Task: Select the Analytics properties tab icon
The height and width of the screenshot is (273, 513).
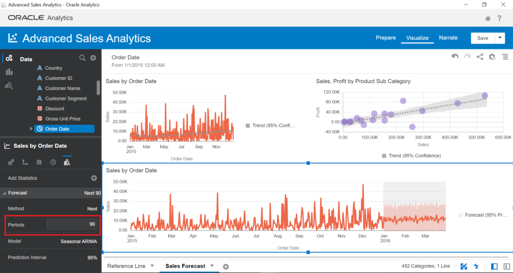Action: (67, 162)
